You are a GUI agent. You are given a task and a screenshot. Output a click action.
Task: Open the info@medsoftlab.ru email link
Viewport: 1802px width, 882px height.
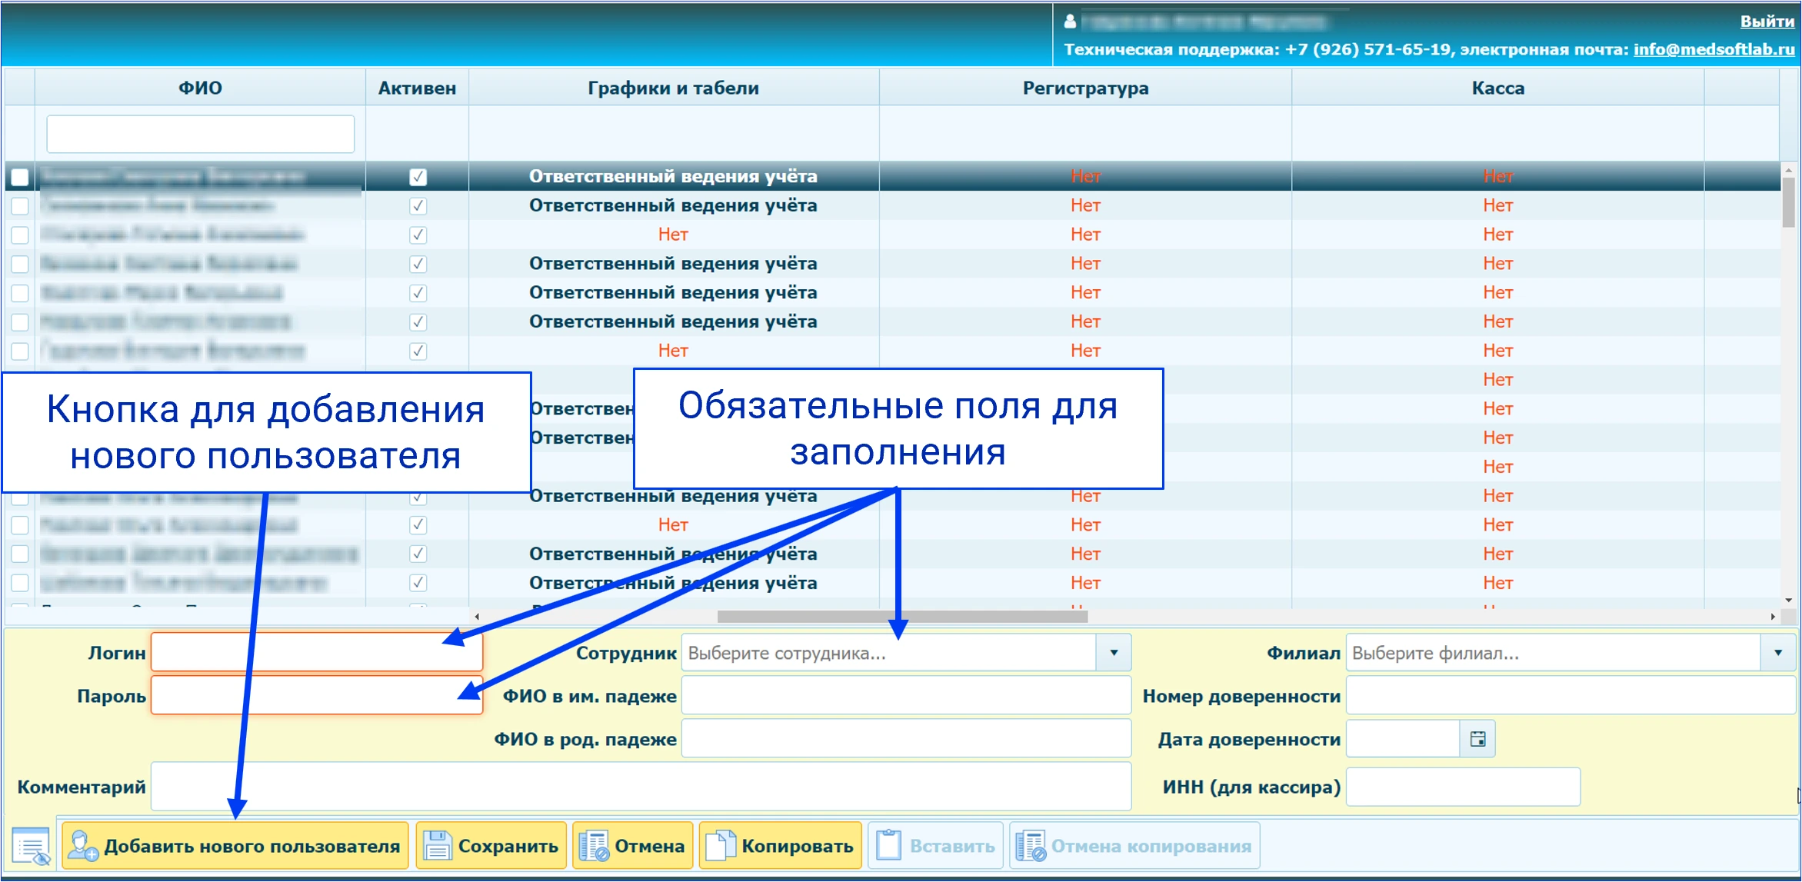coord(1714,49)
